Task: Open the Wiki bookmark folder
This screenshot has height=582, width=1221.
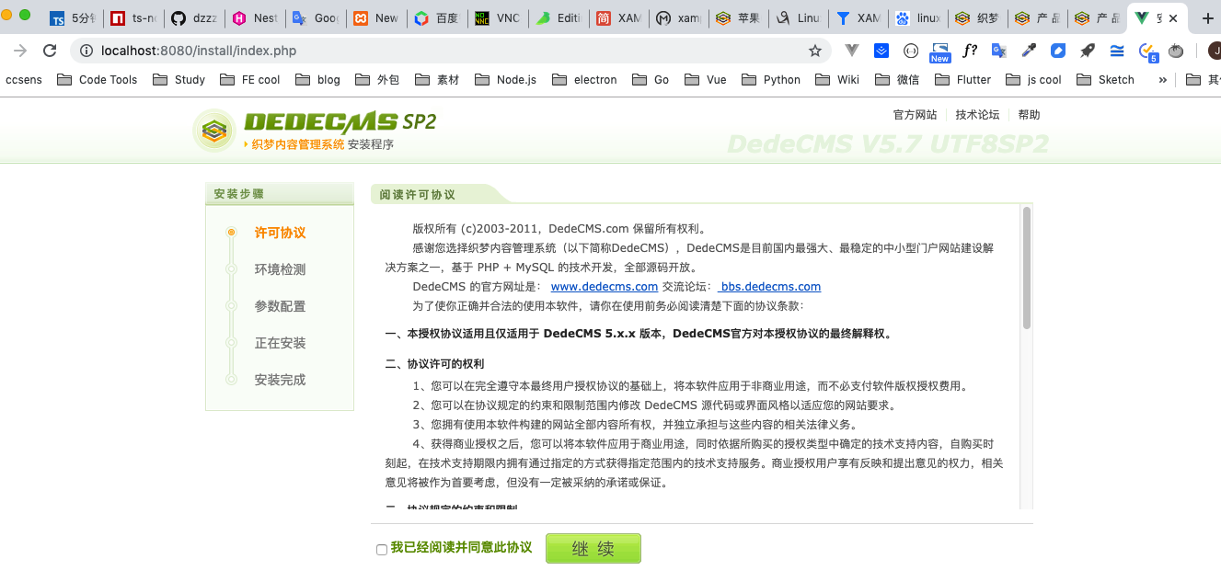Action: 837,79
